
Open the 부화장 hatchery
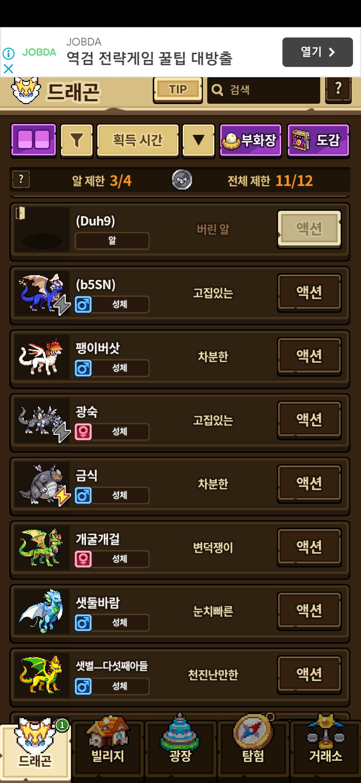(x=251, y=140)
